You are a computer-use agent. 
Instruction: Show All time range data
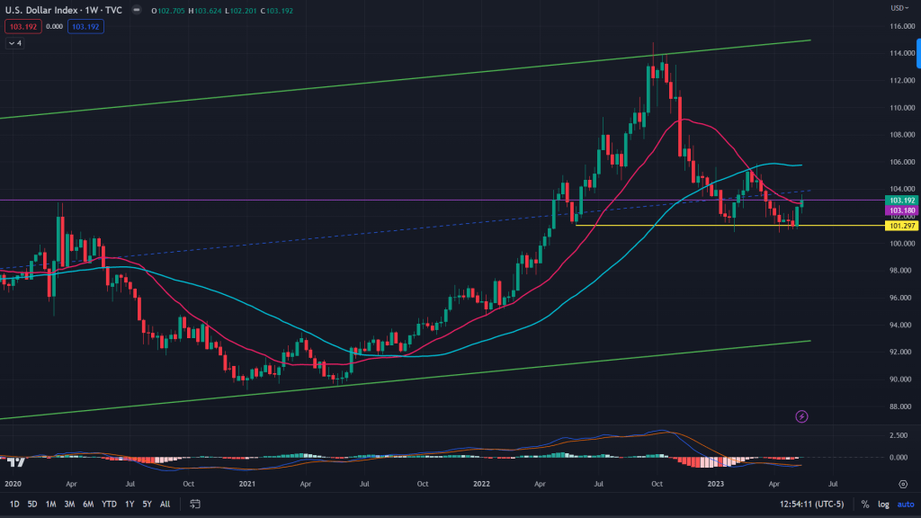pos(165,505)
